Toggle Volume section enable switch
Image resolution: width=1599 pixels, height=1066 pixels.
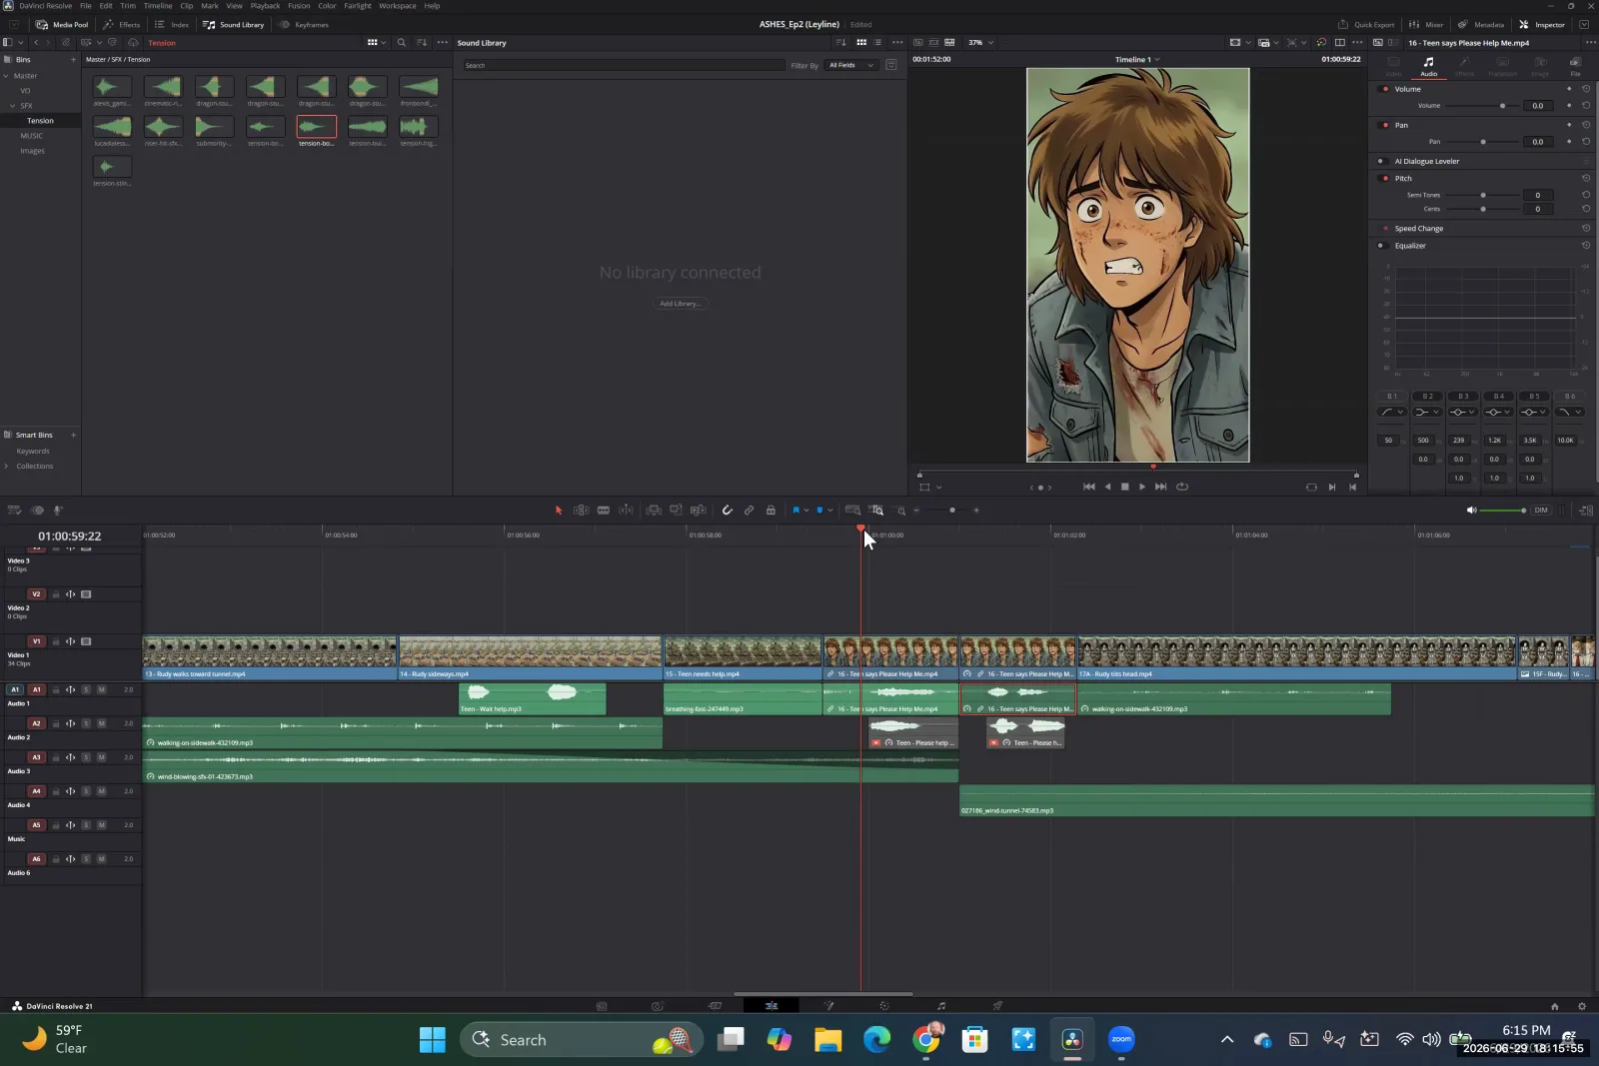click(1384, 89)
